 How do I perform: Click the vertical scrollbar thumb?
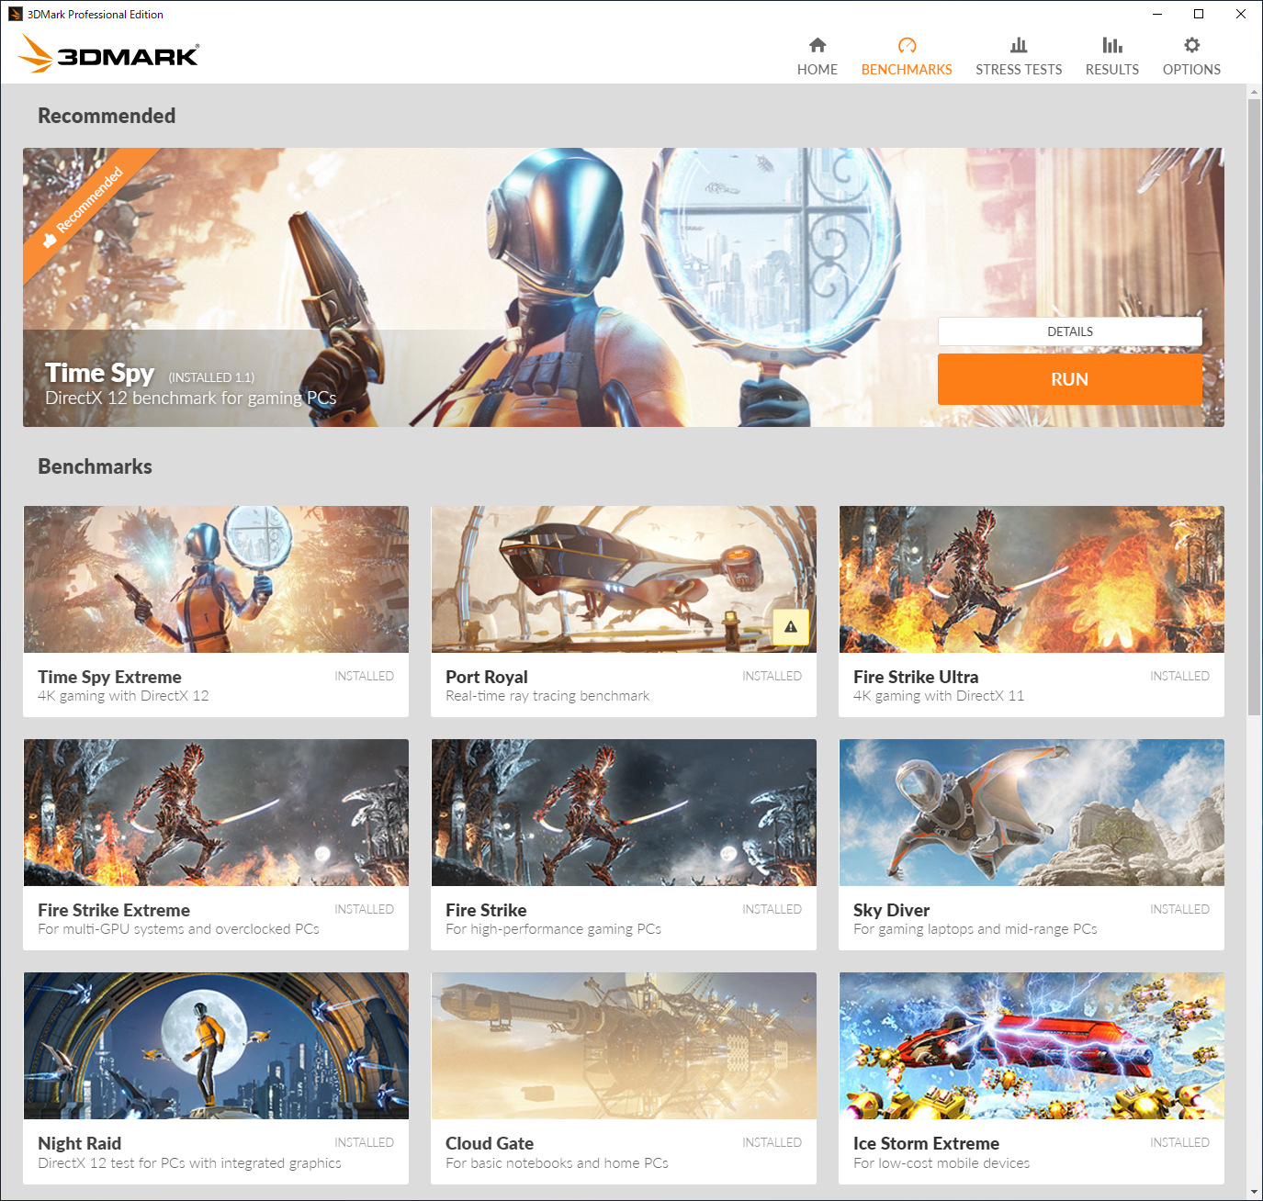[x=1254, y=407]
